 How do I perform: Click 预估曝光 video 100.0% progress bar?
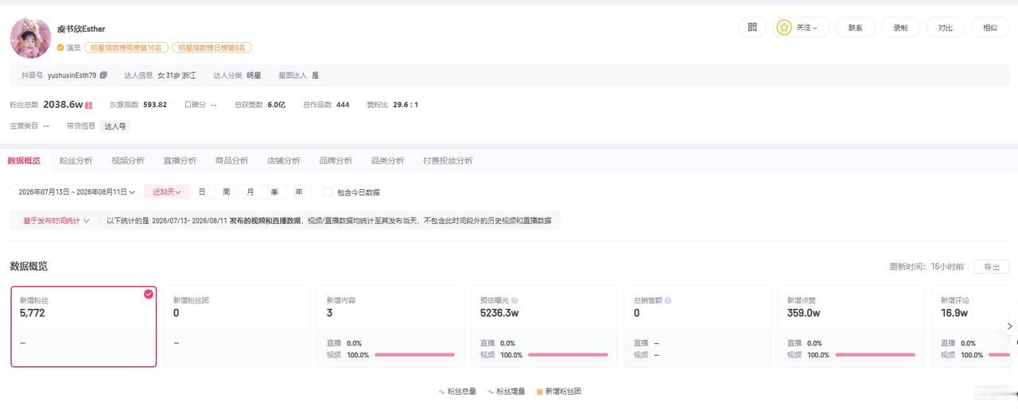(568, 355)
